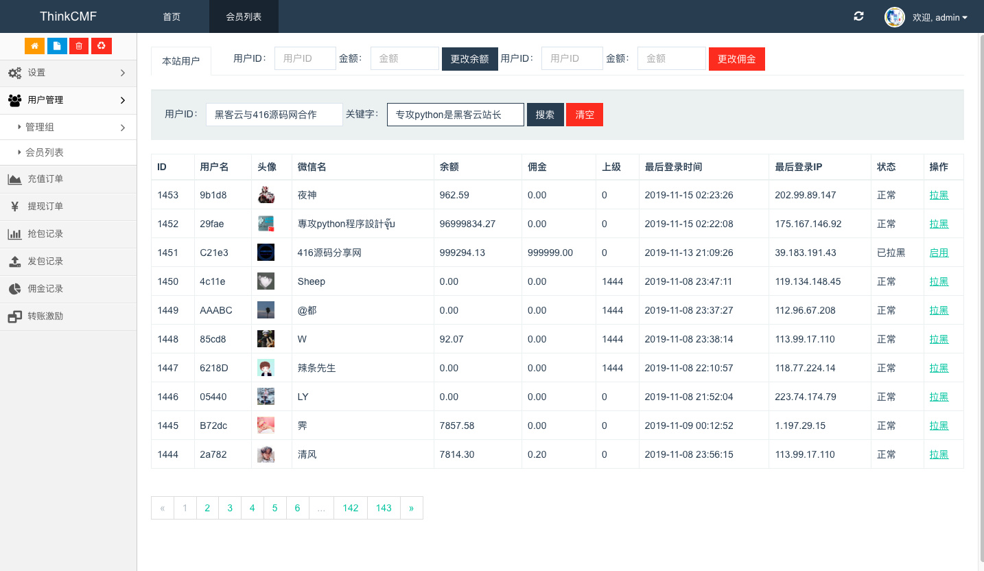The height and width of the screenshot is (571, 984).
Task: Click the blue document shortcut icon
Action: pyautogui.click(x=57, y=46)
